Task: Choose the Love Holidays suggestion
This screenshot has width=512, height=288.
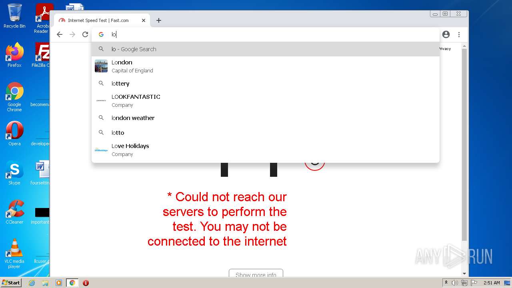Action: click(266, 150)
